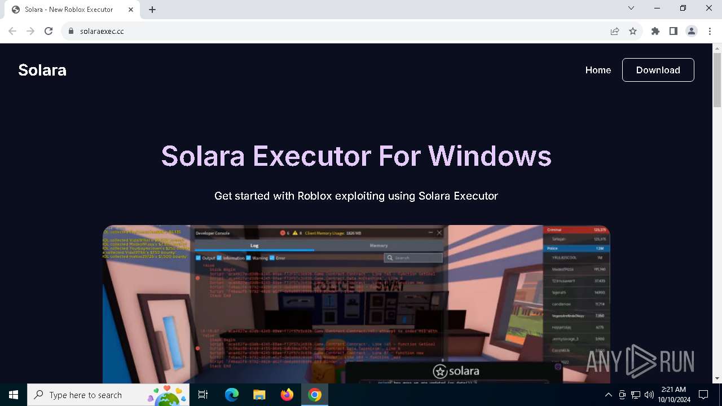Click the Solara executor preview screenshot
This screenshot has width=722, height=406.
[x=356, y=304]
